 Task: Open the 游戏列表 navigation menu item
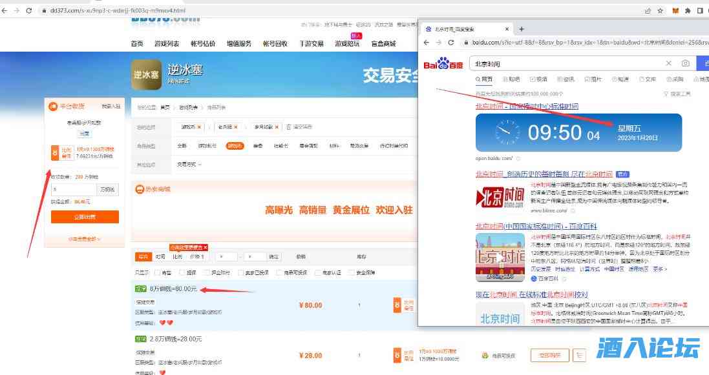(167, 44)
